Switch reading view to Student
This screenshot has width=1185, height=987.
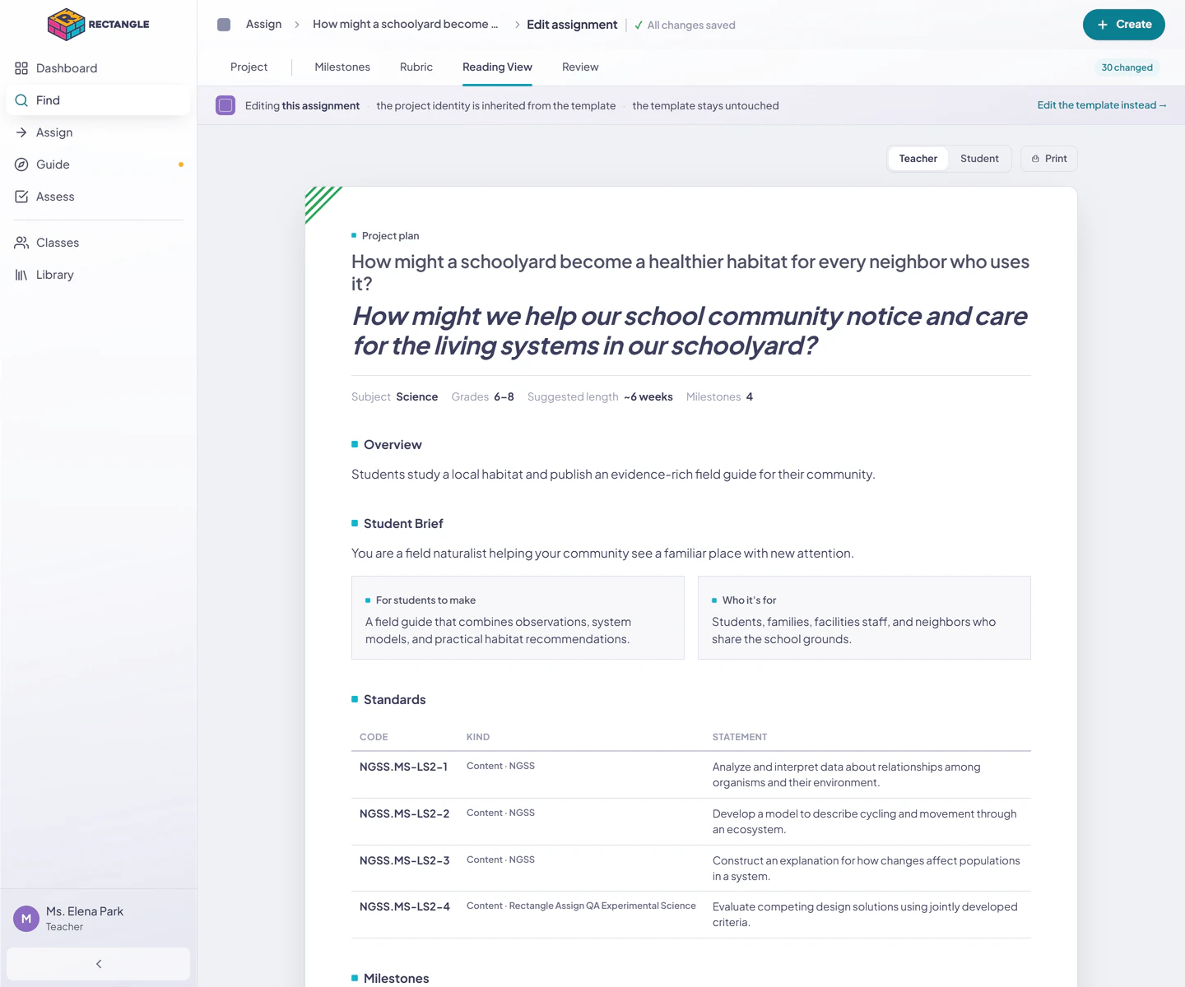tap(979, 159)
